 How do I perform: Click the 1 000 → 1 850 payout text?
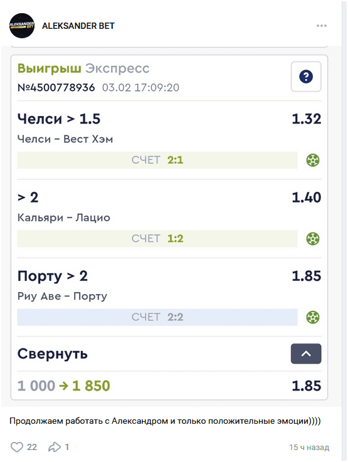pyautogui.click(x=64, y=386)
